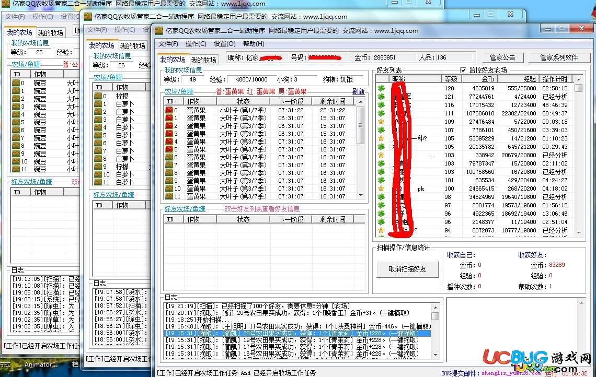Select friend icon on row with 金币 20135782
The height and width of the screenshot is (377, 596).
381,147
